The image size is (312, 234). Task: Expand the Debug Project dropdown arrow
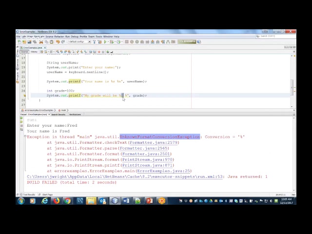115,42
